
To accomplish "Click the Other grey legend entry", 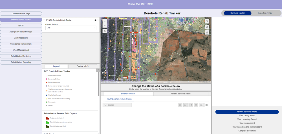I will 49,106.
